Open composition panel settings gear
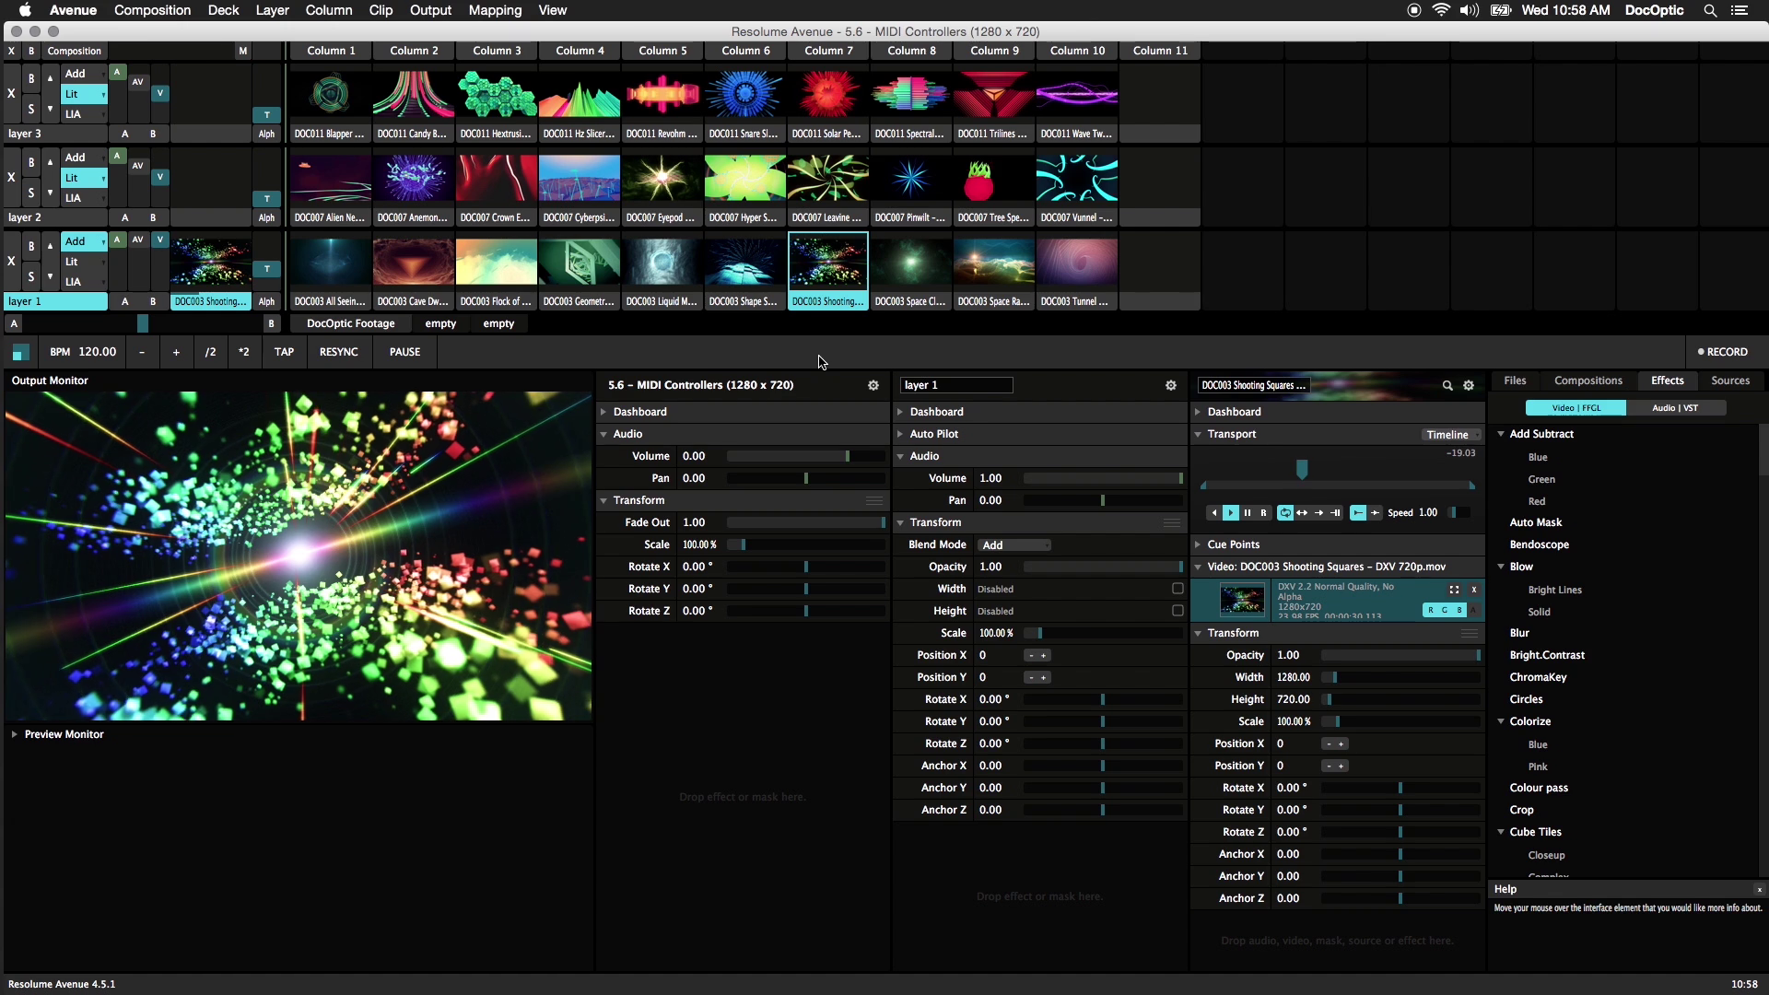Viewport: 1769px width, 995px height. [x=873, y=386]
